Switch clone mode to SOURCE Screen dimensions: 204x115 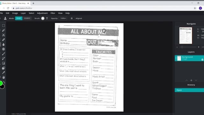point(27,19)
